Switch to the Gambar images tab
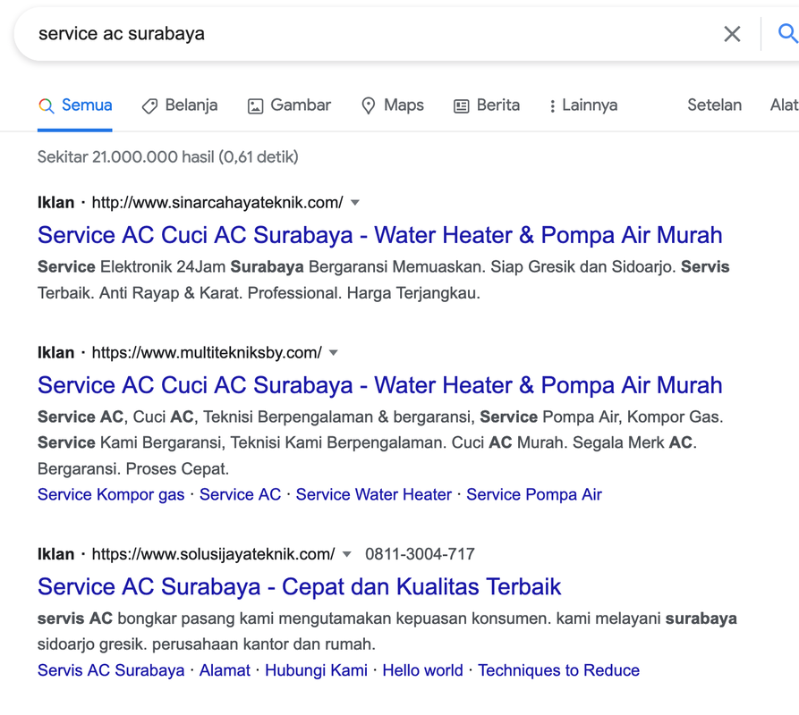Viewport: 799px width, 715px height. coord(289,105)
